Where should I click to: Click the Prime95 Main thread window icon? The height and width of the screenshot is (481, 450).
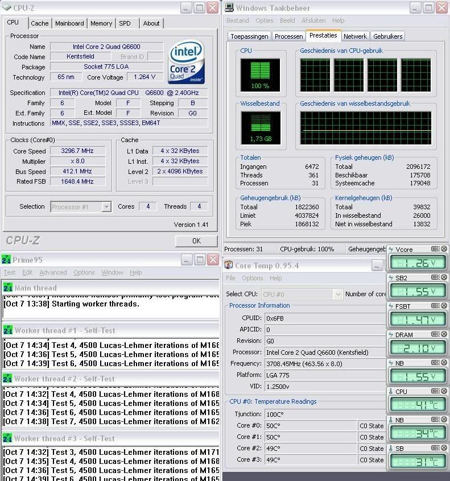click(7, 287)
